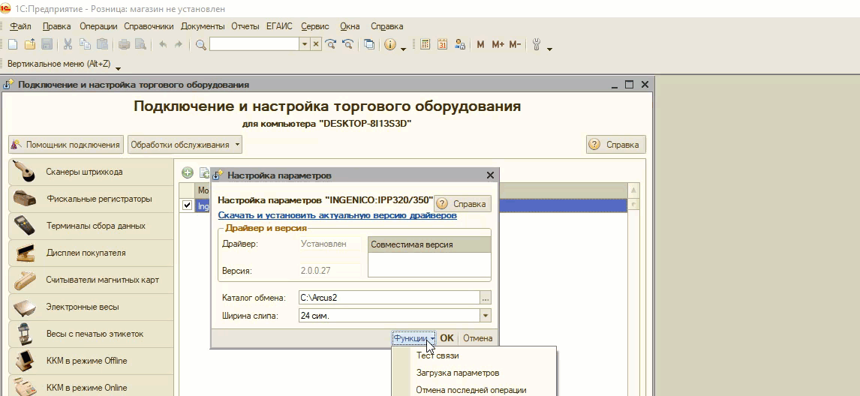Viewport: 860px width, 396px height.
Task: Click the Помощник подключения button
Action: (x=66, y=145)
